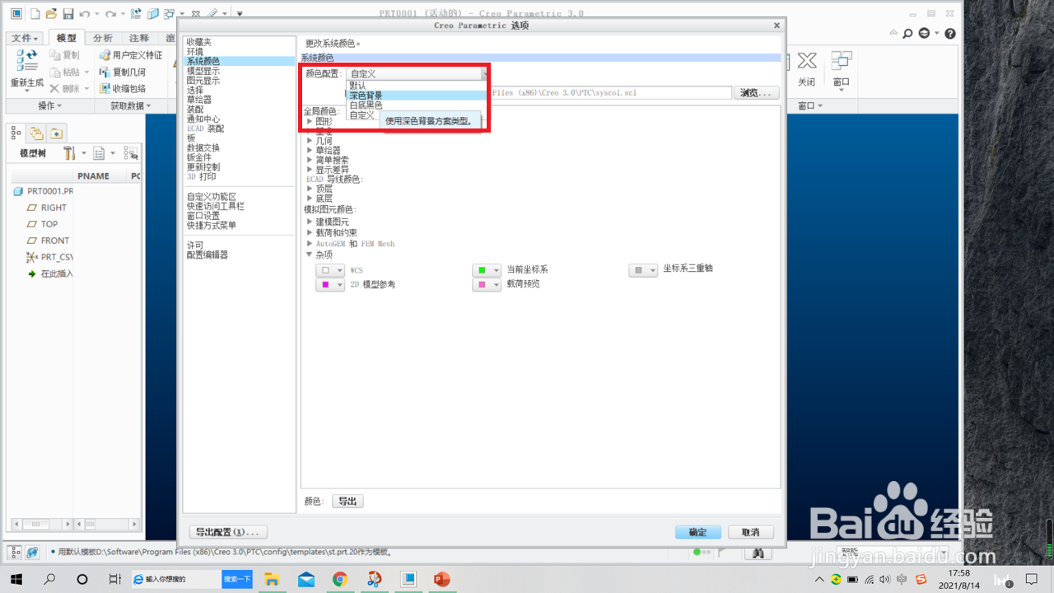Open the 载荷预览 pink color swatch
Viewport: 1054px width, 593px height.
tap(487, 285)
